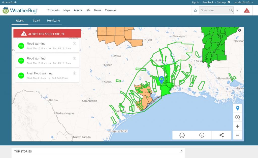The width and height of the screenshot is (258, 158).
Task: Switch to the Hurricane tab
Action: coord(53,21)
